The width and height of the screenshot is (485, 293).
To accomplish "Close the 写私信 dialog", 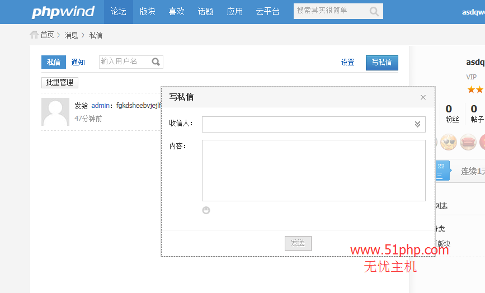I will 423,97.
